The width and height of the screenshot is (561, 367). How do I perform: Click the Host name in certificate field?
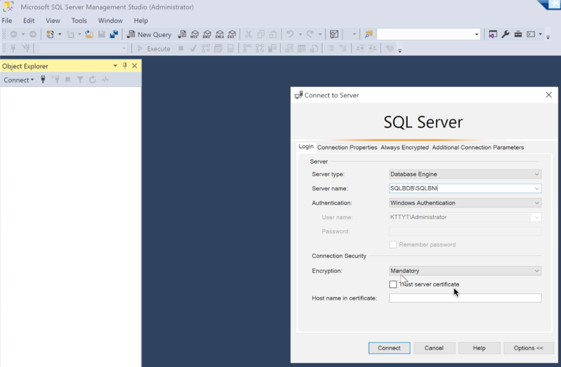pos(465,298)
